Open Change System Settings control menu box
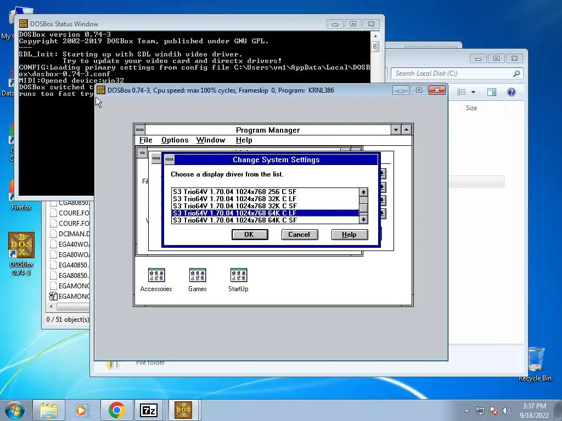 [x=170, y=160]
